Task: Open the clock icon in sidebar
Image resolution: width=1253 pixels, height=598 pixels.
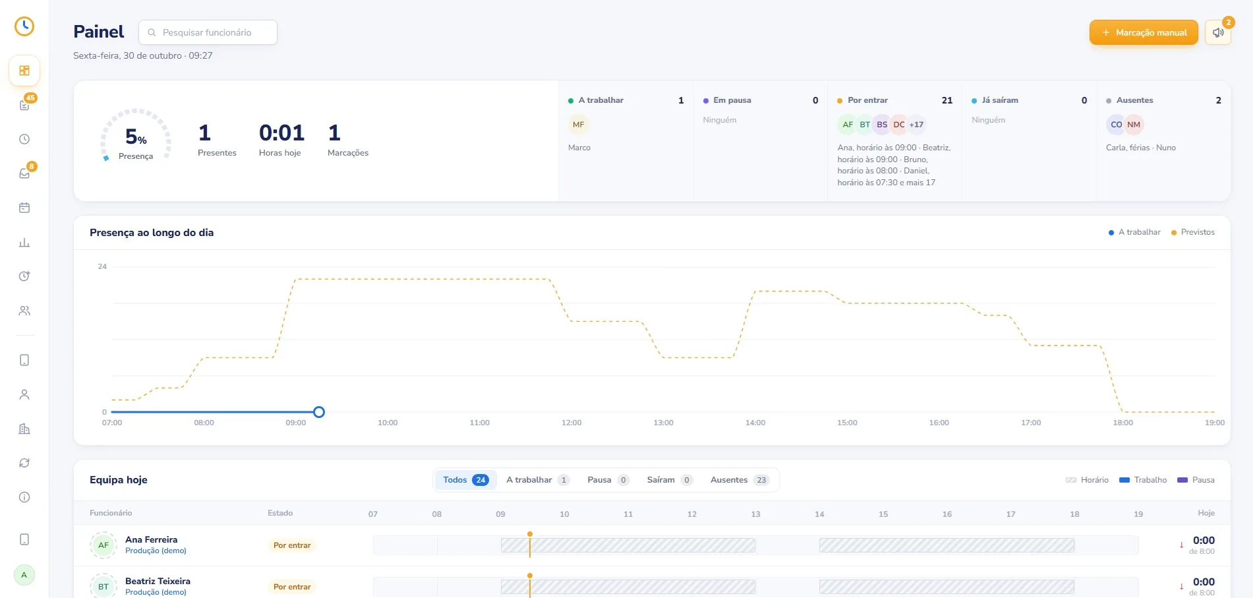Action: [x=24, y=139]
